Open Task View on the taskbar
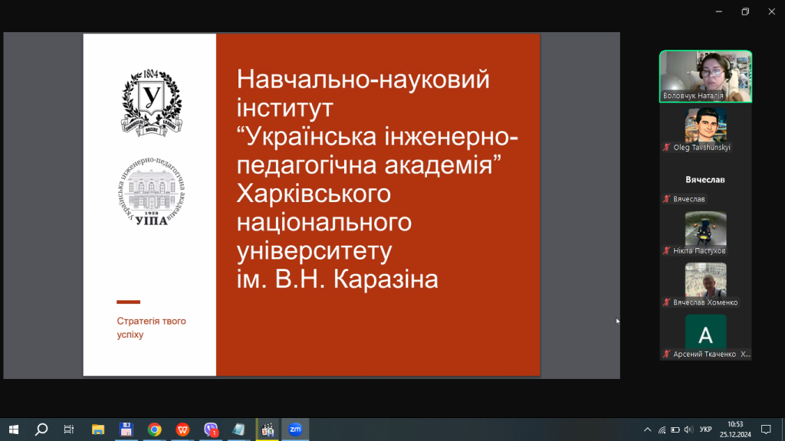Viewport: 785px width, 441px height. (x=69, y=430)
